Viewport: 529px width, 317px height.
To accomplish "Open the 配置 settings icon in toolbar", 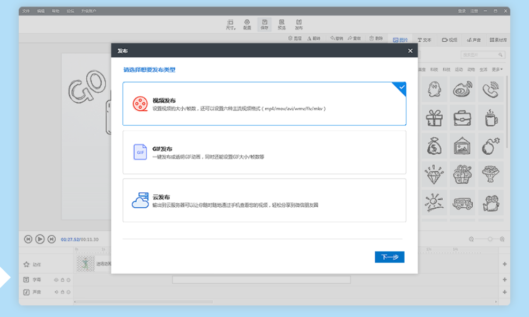I will (247, 24).
